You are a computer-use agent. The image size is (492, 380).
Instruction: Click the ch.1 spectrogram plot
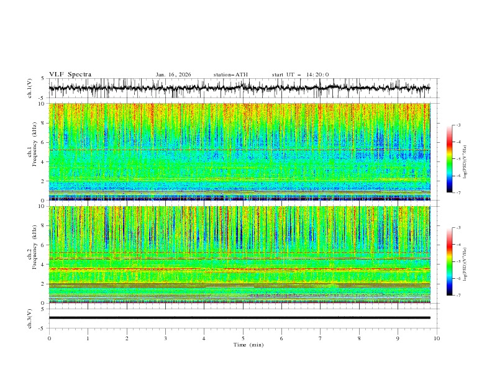click(239, 152)
